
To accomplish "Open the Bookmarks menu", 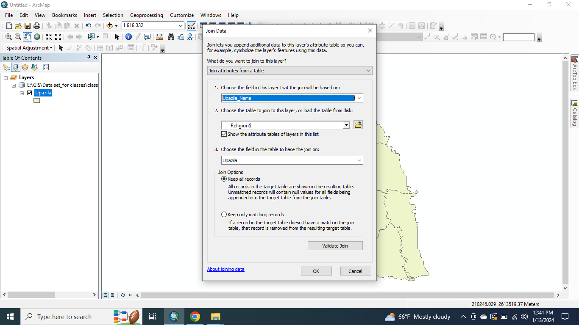I will coord(64,15).
